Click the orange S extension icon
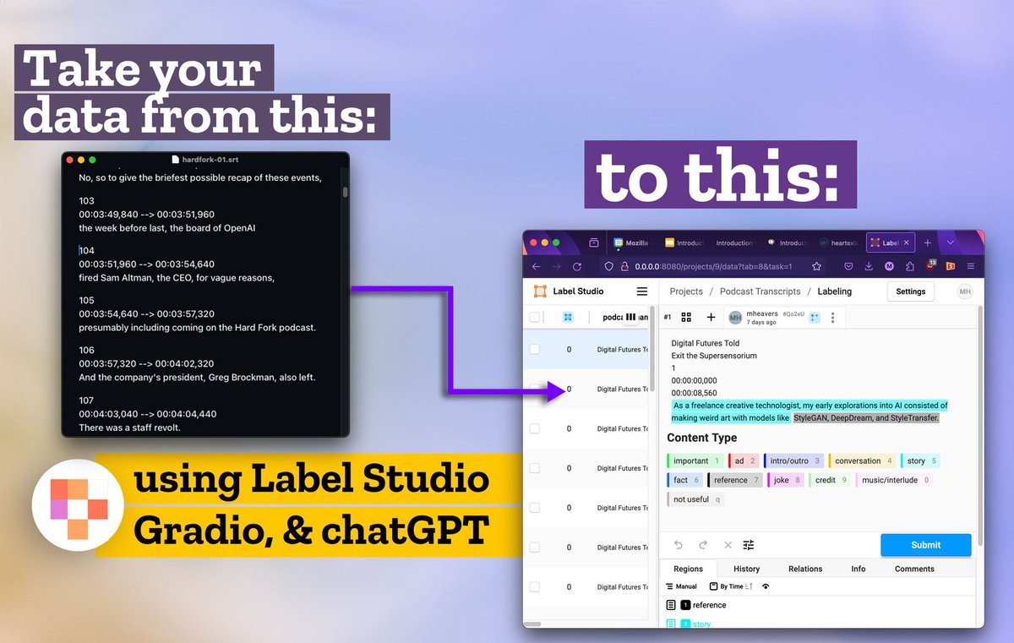Image resolution: width=1014 pixels, height=643 pixels. 951,266
